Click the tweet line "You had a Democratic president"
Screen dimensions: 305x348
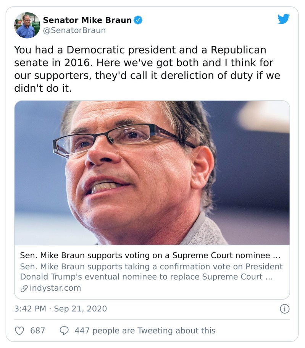[x=140, y=50]
